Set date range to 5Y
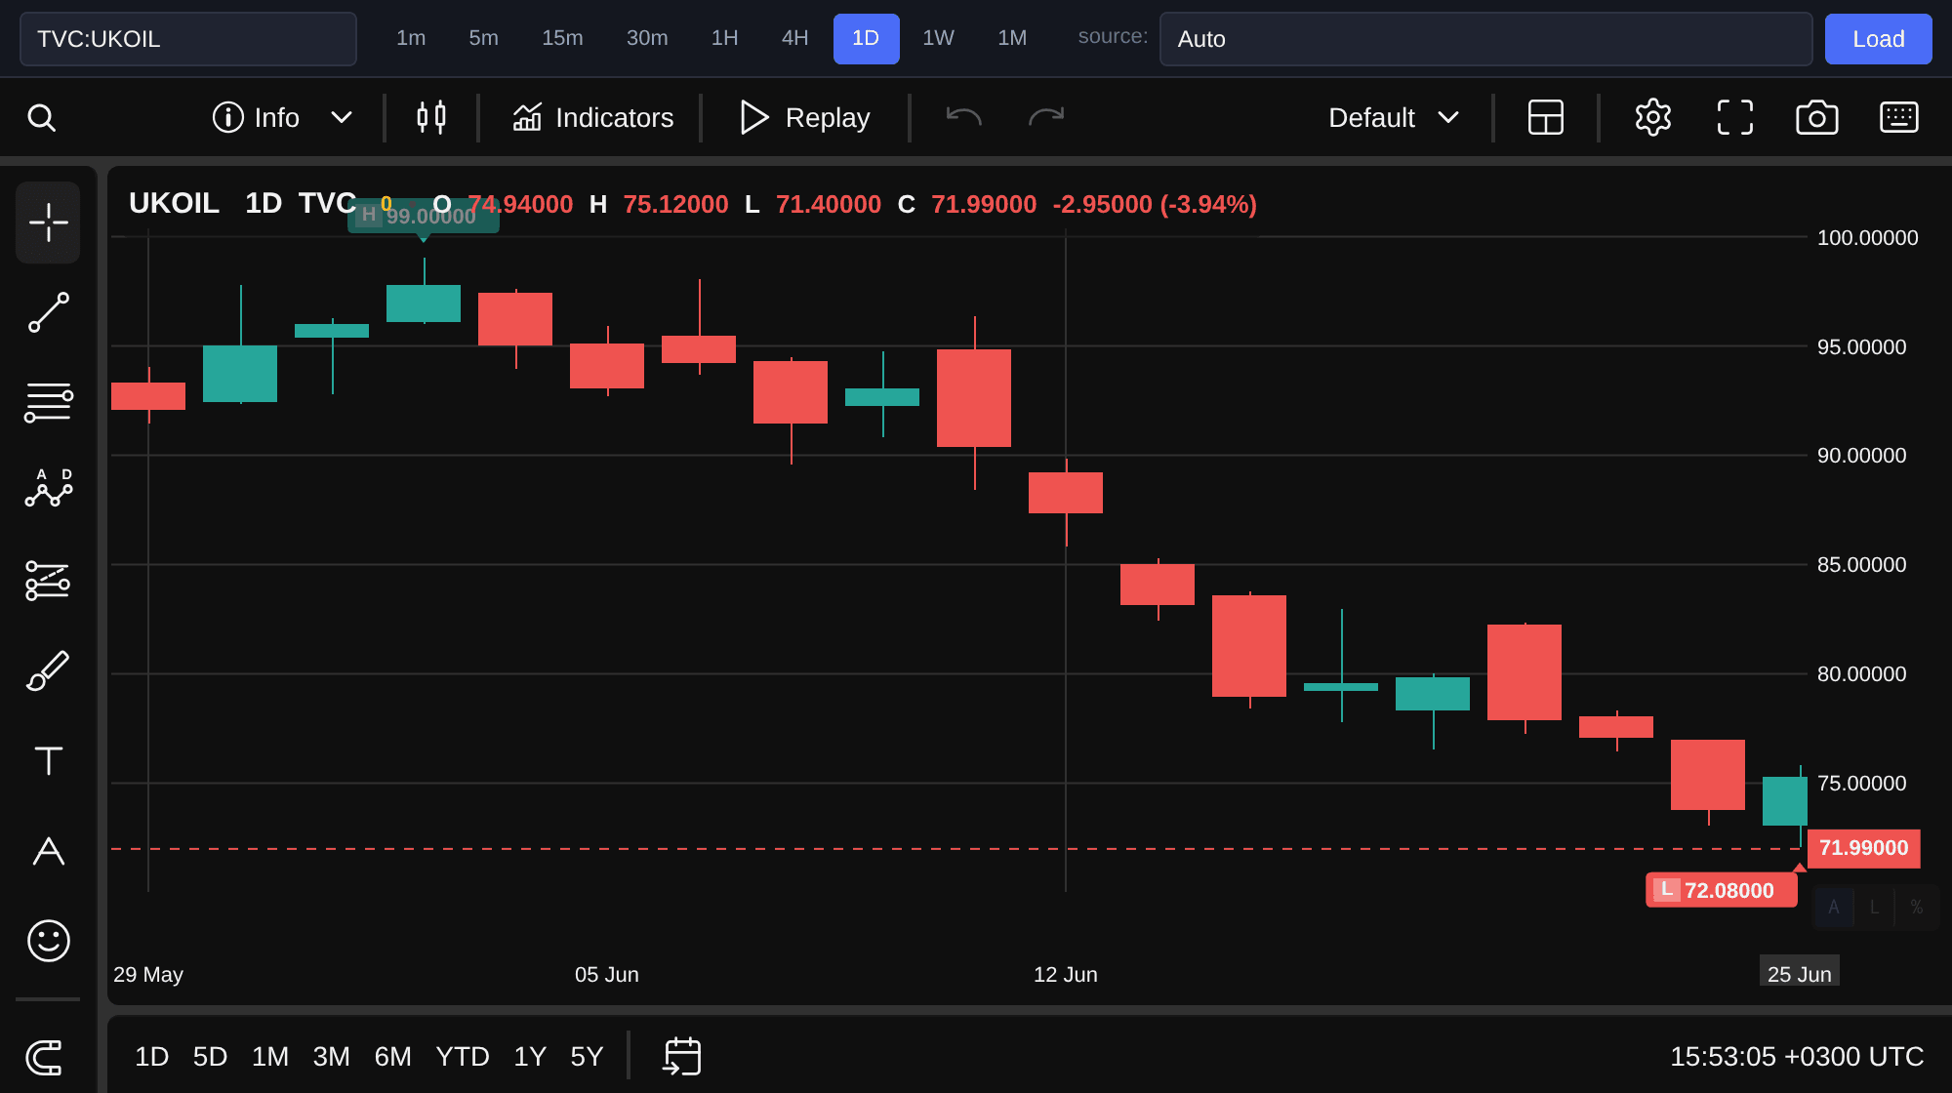 pyautogui.click(x=587, y=1057)
